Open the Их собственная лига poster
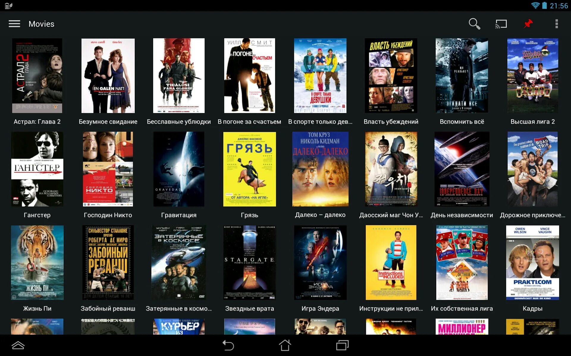The height and width of the screenshot is (356, 571). pyautogui.click(x=462, y=263)
